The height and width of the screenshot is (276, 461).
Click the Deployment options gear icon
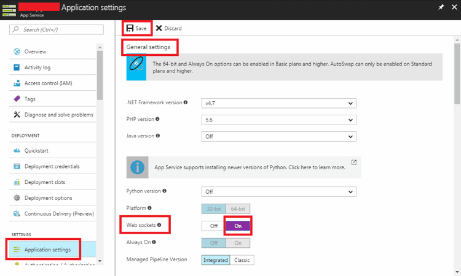click(x=17, y=198)
